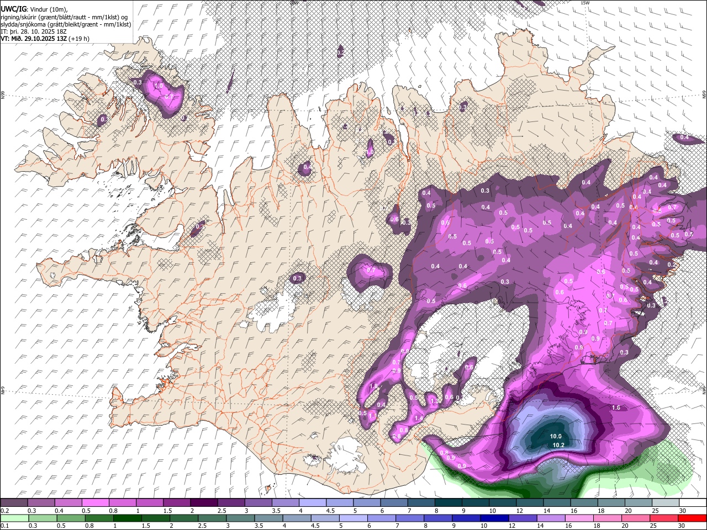
Task: Select lower legend dark green swatch between 1 and 1.5
Action: click(127, 518)
